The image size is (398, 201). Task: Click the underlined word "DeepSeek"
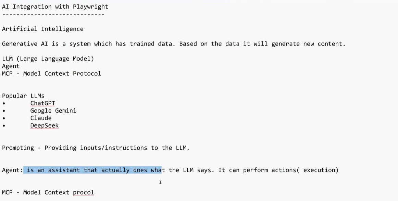tap(44, 126)
